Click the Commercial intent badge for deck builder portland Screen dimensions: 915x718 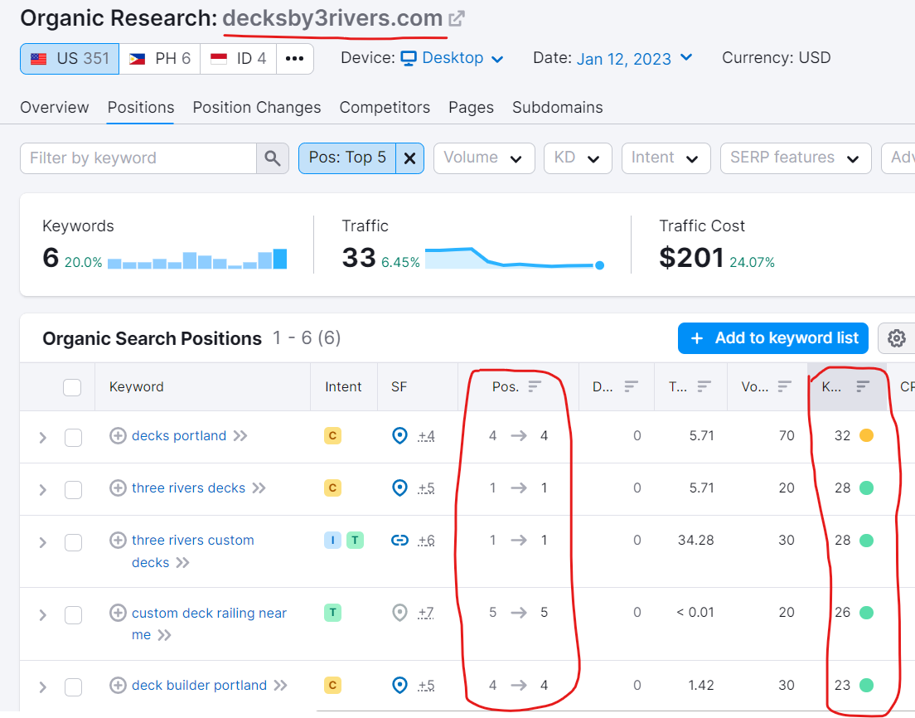[332, 685]
